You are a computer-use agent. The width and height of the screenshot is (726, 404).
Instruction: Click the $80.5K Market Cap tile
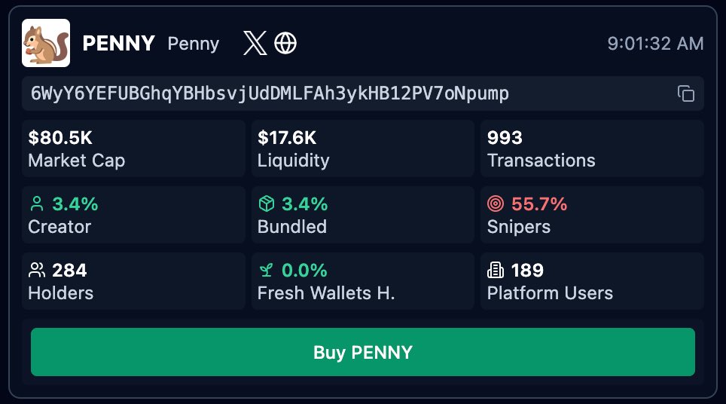pos(133,148)
